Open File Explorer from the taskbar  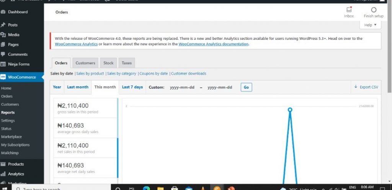coord(160,188)
